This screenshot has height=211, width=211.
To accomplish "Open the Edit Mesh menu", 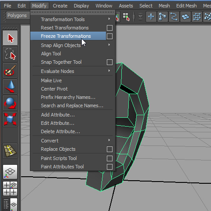I will tap(186, 6).
